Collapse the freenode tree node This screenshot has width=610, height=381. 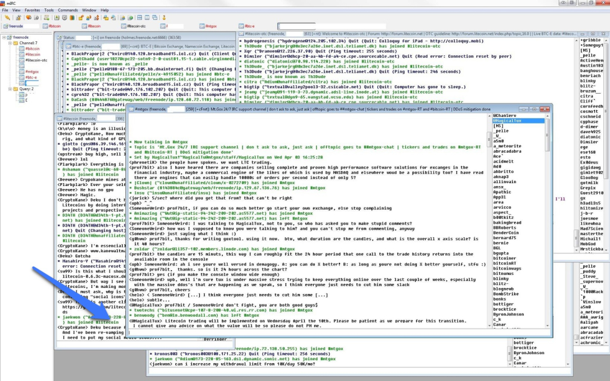pos(4,38)
